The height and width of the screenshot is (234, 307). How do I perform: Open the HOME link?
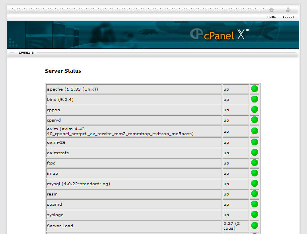tap(271, 17)
